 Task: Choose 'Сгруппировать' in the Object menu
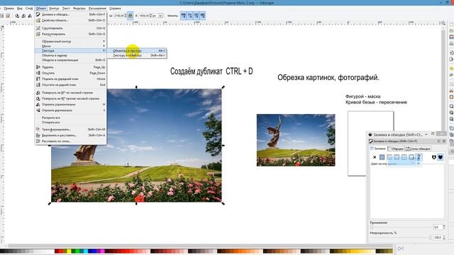[x=71, y=28]
